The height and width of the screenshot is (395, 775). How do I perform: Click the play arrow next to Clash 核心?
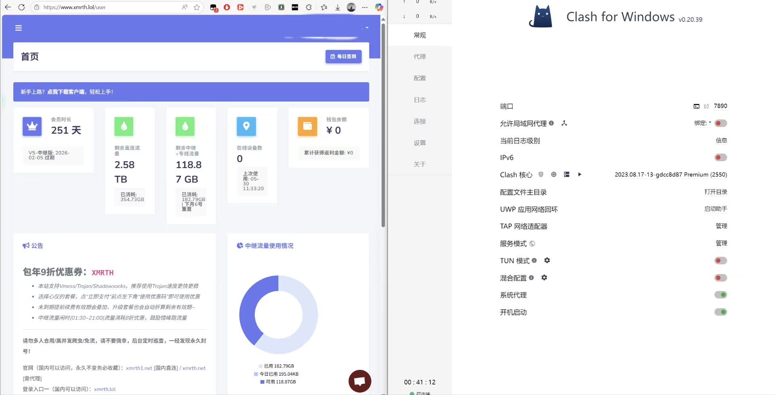[580, 175]
